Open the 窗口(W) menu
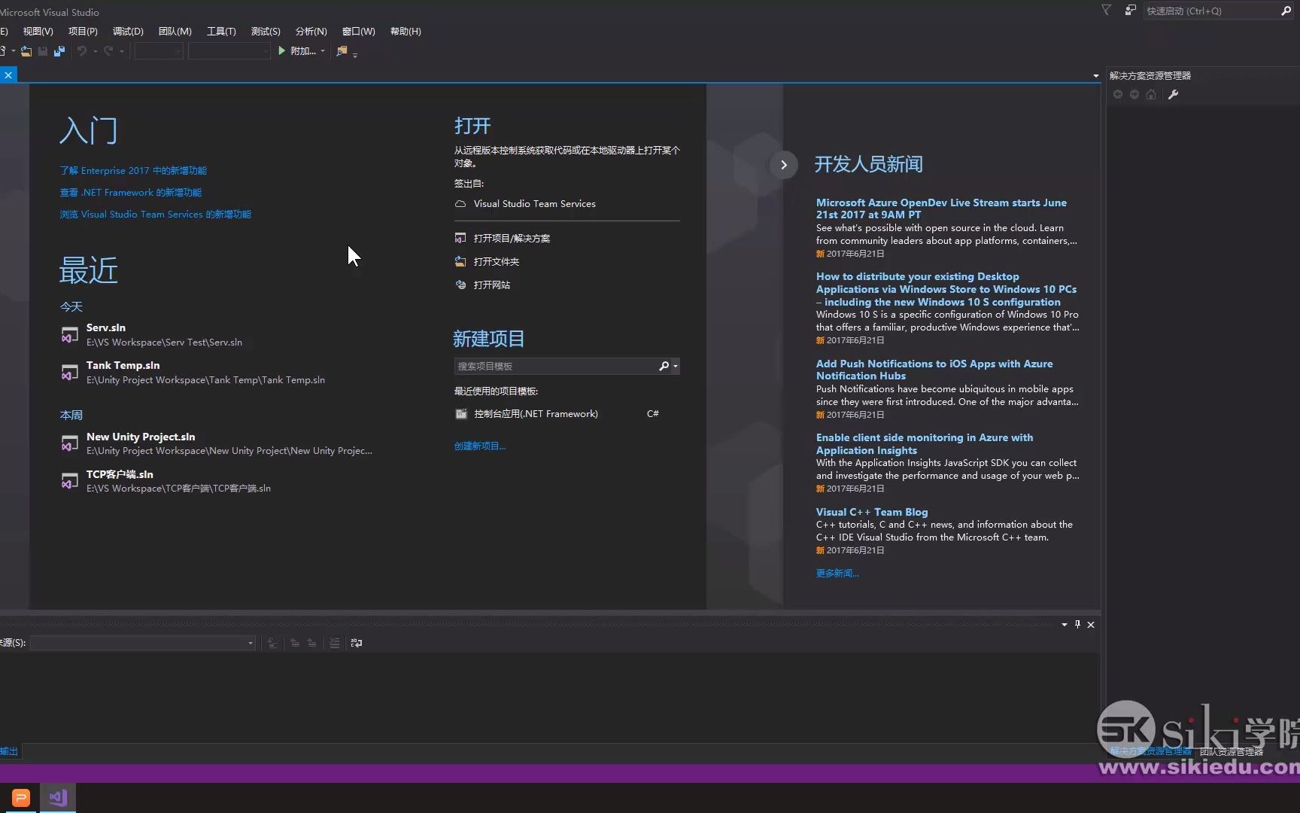 [x=358, y=31]
